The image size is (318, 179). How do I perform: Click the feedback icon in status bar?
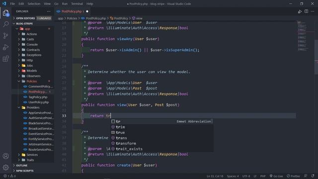pyautogui.click(x=306, y=176)
